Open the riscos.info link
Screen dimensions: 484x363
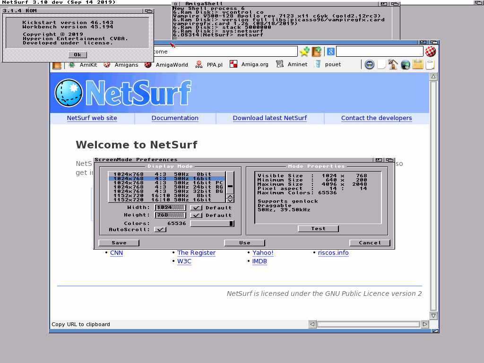(333, 253)
